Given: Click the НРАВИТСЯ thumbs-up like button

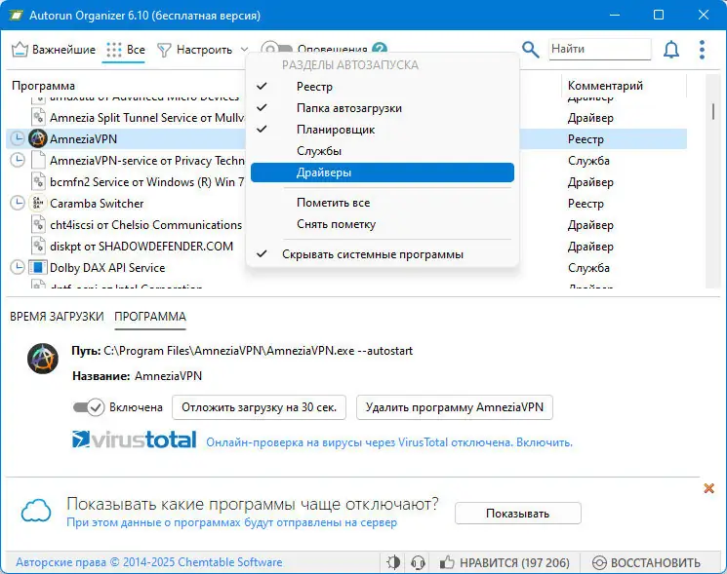Looking at the screenshot, I should (x=505, y=562).
